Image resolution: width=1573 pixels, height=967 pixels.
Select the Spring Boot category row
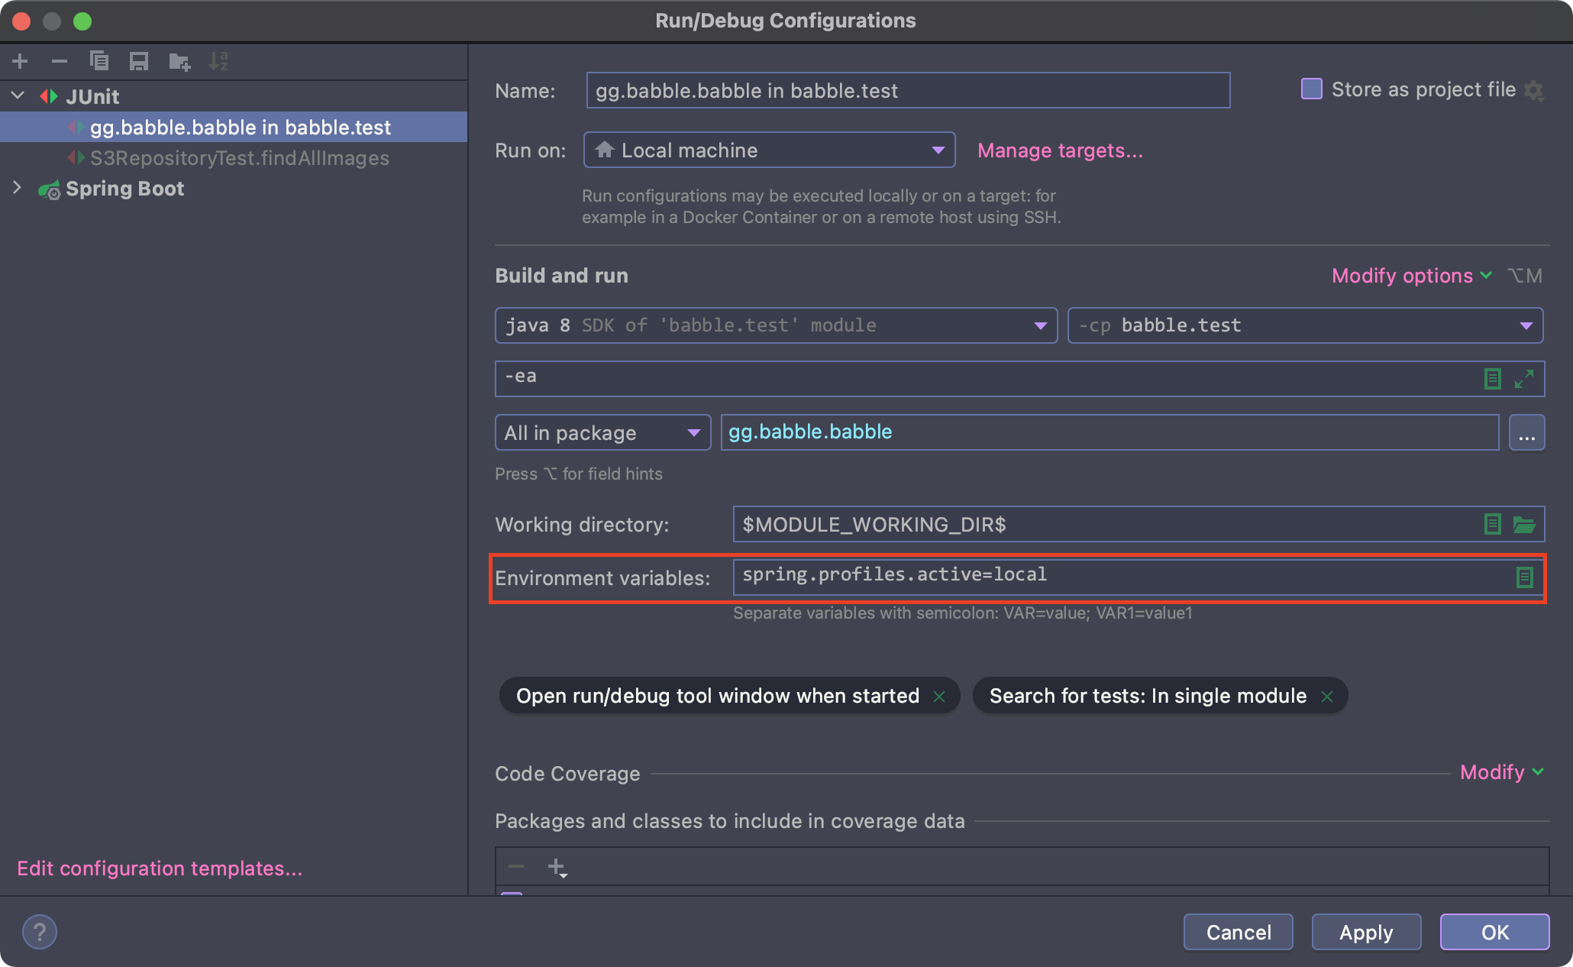pyautogui.click(x=234, y=188)
